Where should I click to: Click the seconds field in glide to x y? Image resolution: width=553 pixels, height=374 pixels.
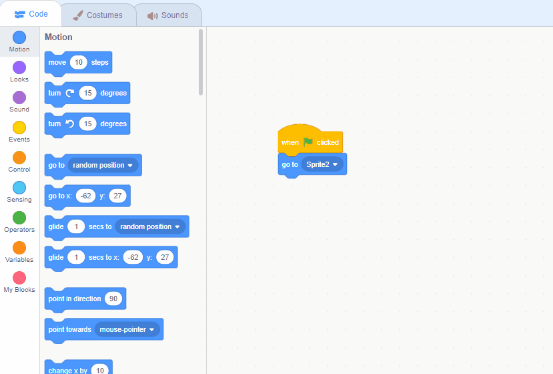(76, 257)
